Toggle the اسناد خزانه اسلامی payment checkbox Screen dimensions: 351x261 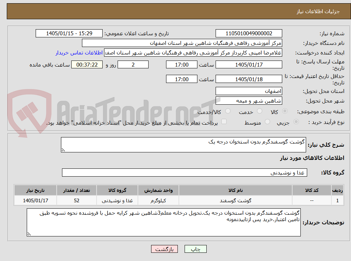pyautogui.click(x=224, y=122)
